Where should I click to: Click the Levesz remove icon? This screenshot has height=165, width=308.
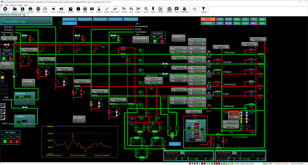pos(131,9)
